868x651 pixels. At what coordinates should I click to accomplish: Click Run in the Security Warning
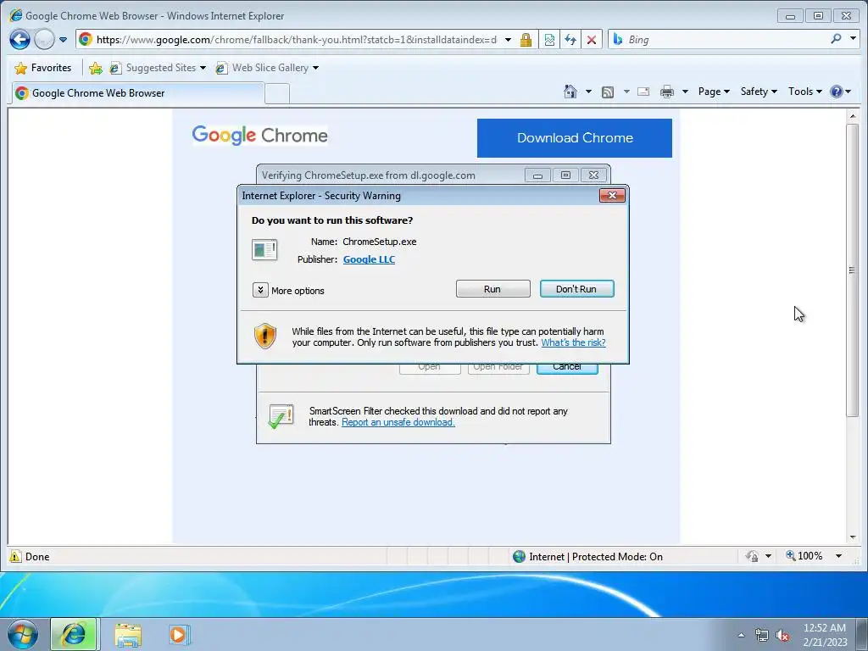point(492,289)
